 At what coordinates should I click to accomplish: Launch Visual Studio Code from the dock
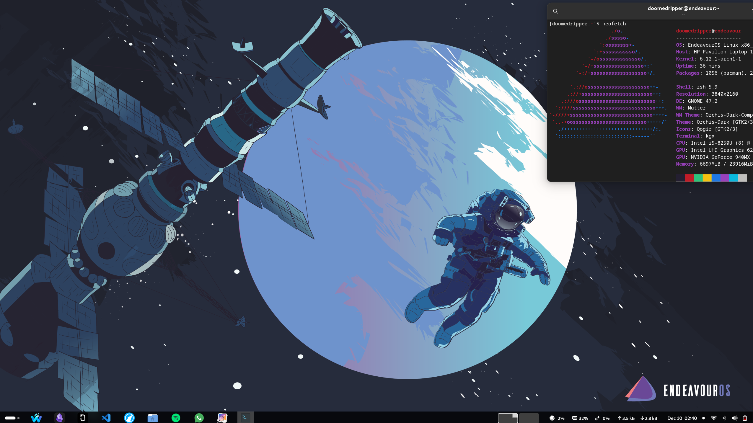(106, 418)
